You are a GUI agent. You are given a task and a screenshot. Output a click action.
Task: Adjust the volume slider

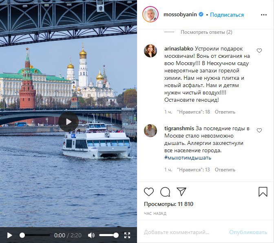click(109, 235)
